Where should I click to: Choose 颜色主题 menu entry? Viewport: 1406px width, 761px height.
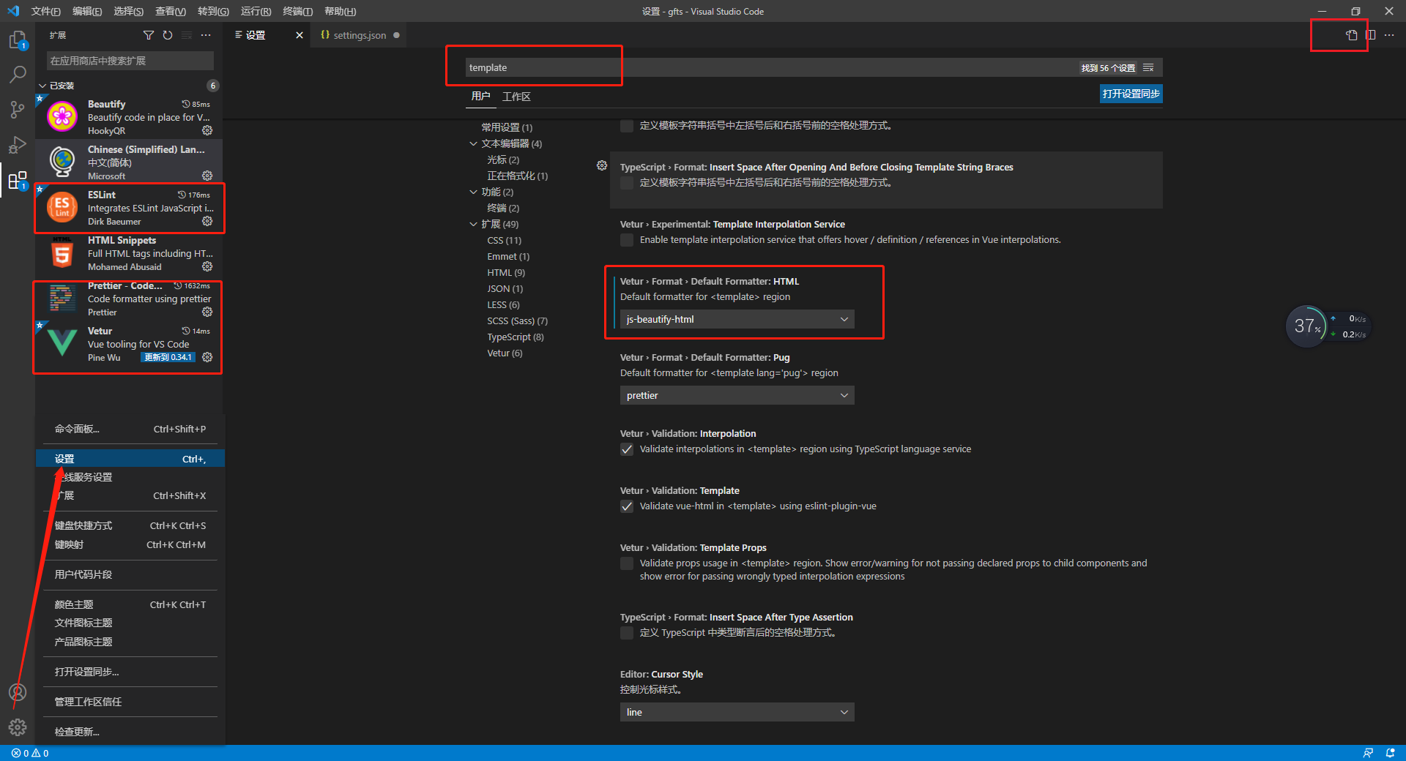click(130, 604)
